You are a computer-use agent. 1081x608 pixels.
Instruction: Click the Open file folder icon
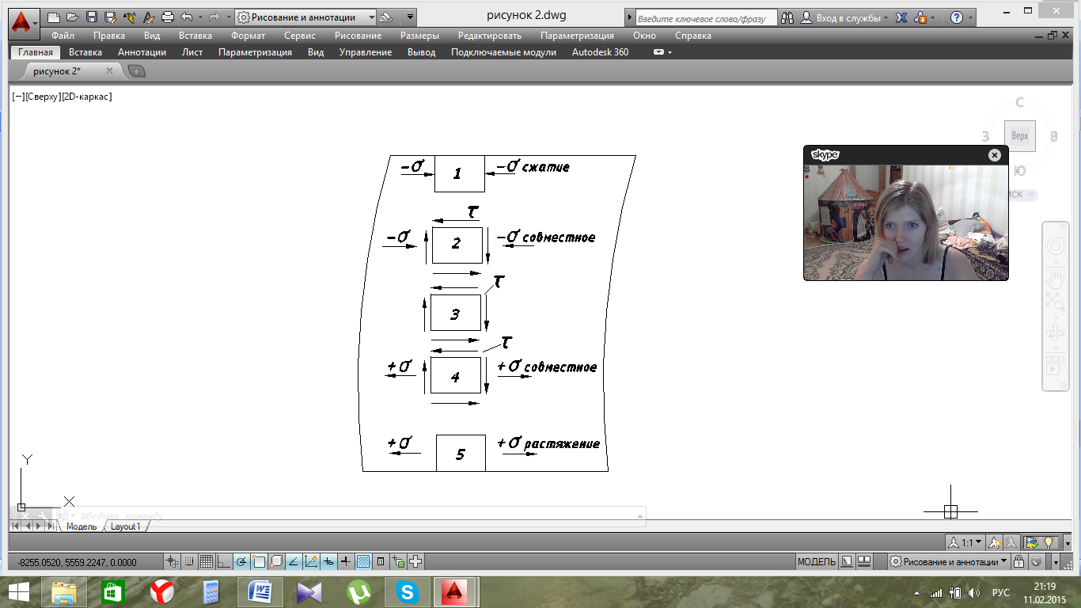coord(73,17)
